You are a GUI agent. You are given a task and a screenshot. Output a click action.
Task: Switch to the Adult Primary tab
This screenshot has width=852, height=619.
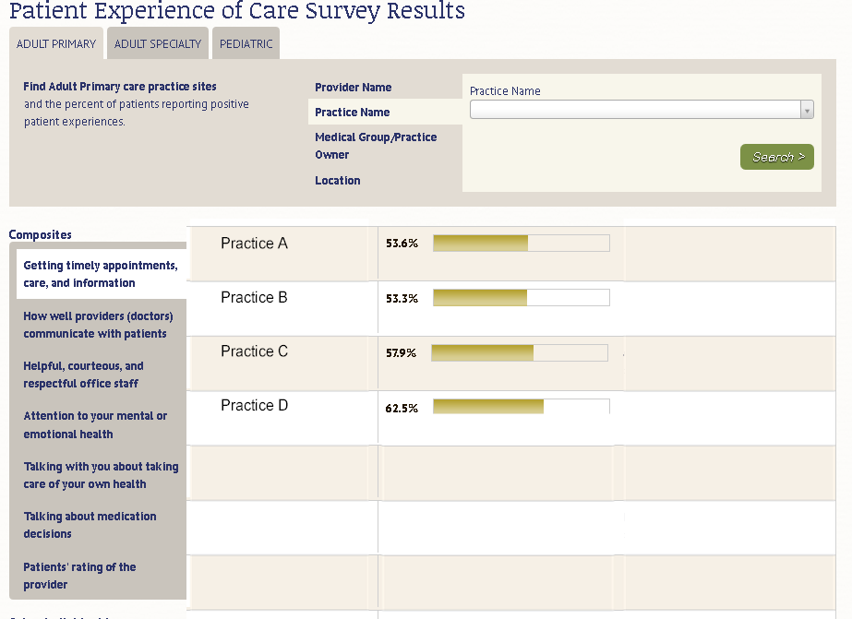pos(56,44)
